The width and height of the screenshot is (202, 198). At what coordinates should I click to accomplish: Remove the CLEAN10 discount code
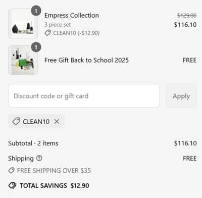tap(57, 121)
